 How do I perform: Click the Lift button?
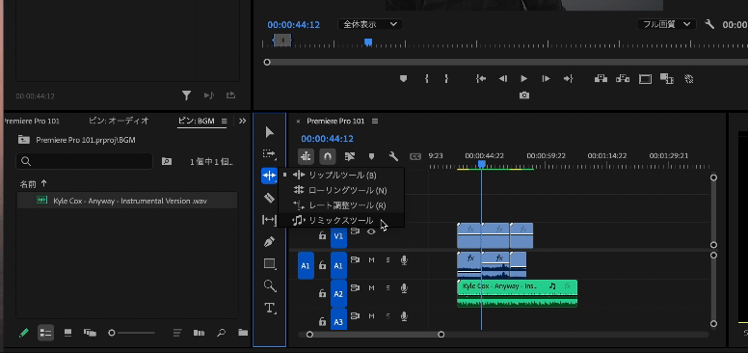coord(601,79)
